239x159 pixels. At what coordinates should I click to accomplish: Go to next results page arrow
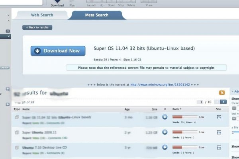[x=224, y=102]
